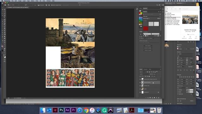Select cliffords_crop.jpg in Finder list
The image size is (202, 114).
[170, 15]
